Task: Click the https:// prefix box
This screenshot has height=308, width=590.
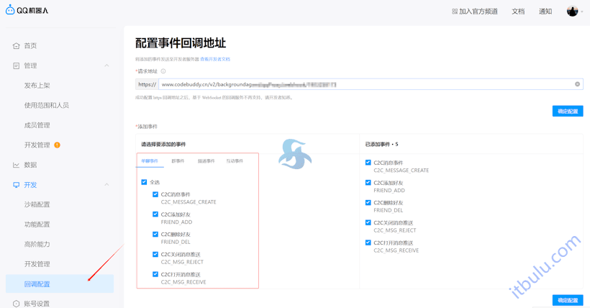Action: click(x=147, y=84)
